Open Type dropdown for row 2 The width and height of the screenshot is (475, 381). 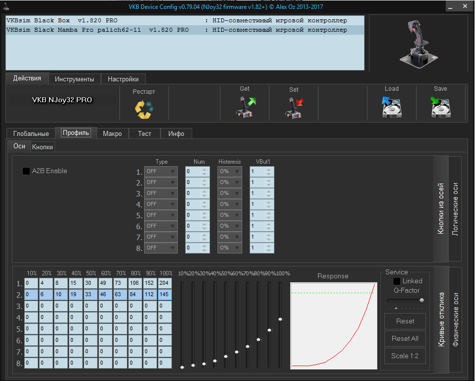click(161, 183)
